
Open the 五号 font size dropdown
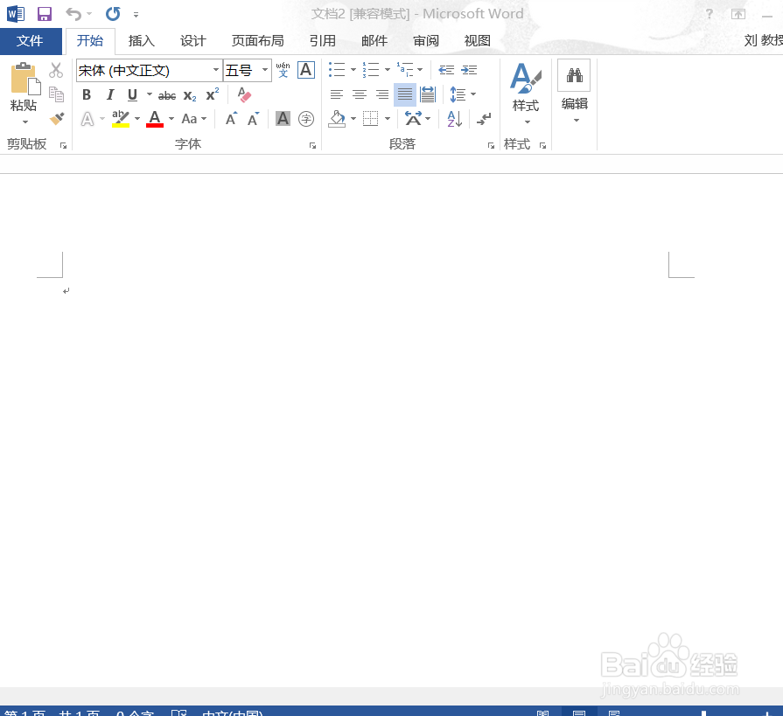coord(265,70)
